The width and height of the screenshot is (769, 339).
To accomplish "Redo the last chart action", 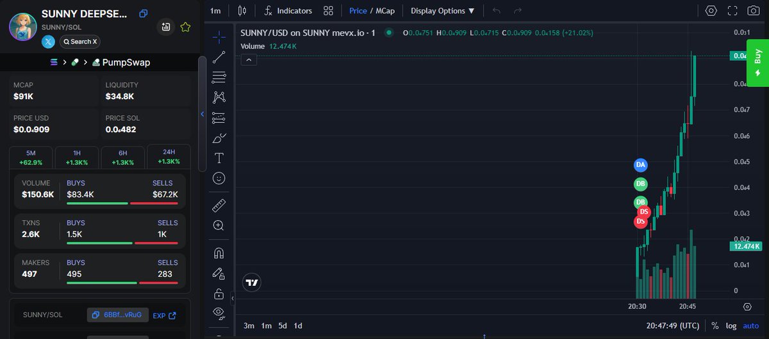I will (518, 11).
